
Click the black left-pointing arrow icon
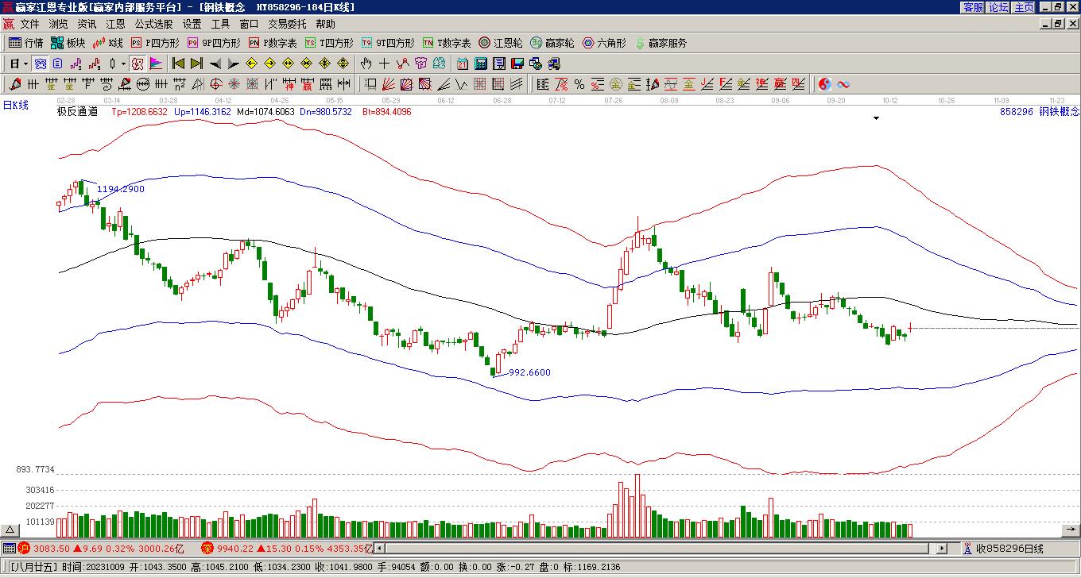[215, 64]
